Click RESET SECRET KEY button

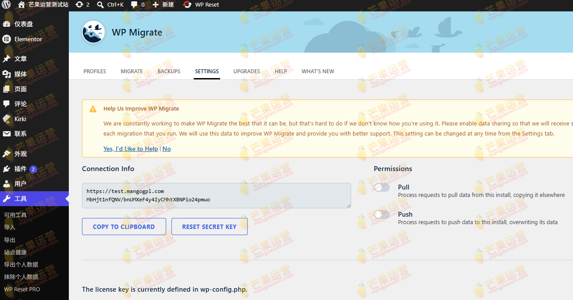(210, 227)
